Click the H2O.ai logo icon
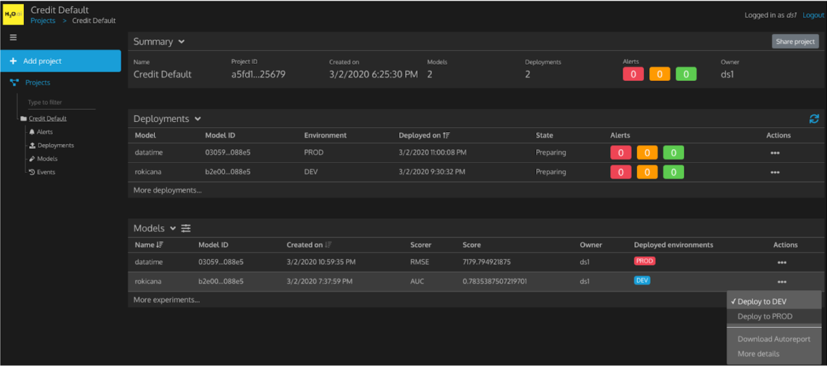 (14, 14)
